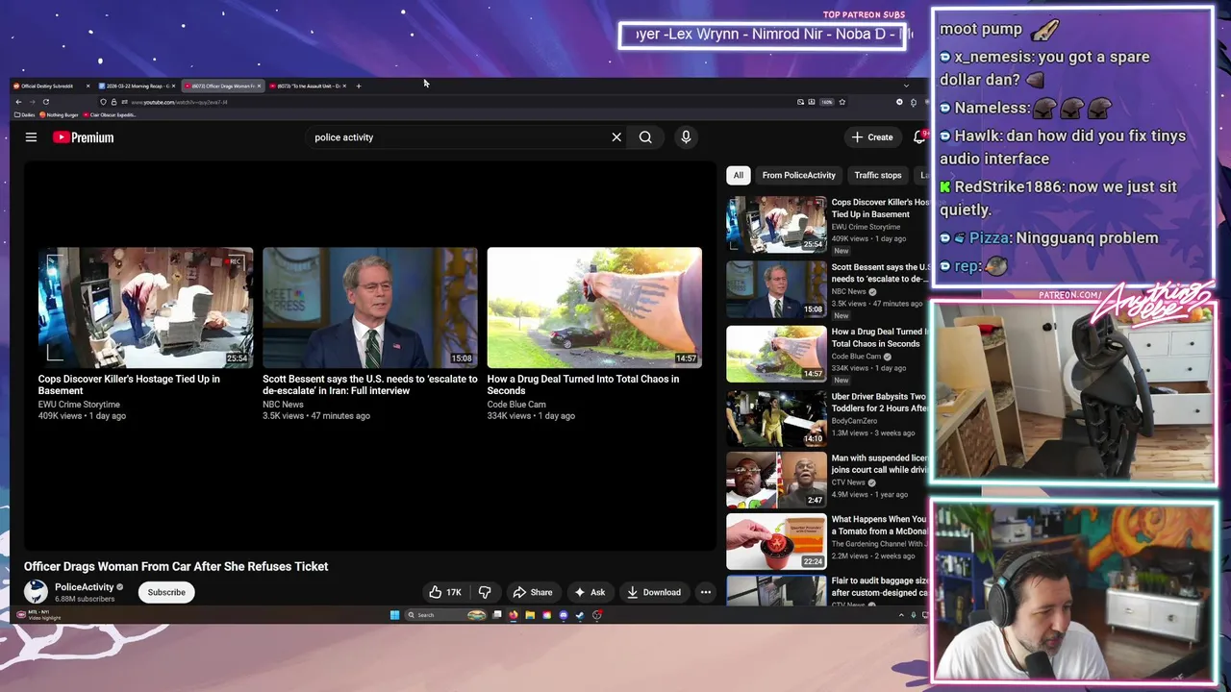Screen dimensions: 1231x692
Task: Open sidebar Scott Bessent NBC News thumbnail
Action: pos(776,288)
